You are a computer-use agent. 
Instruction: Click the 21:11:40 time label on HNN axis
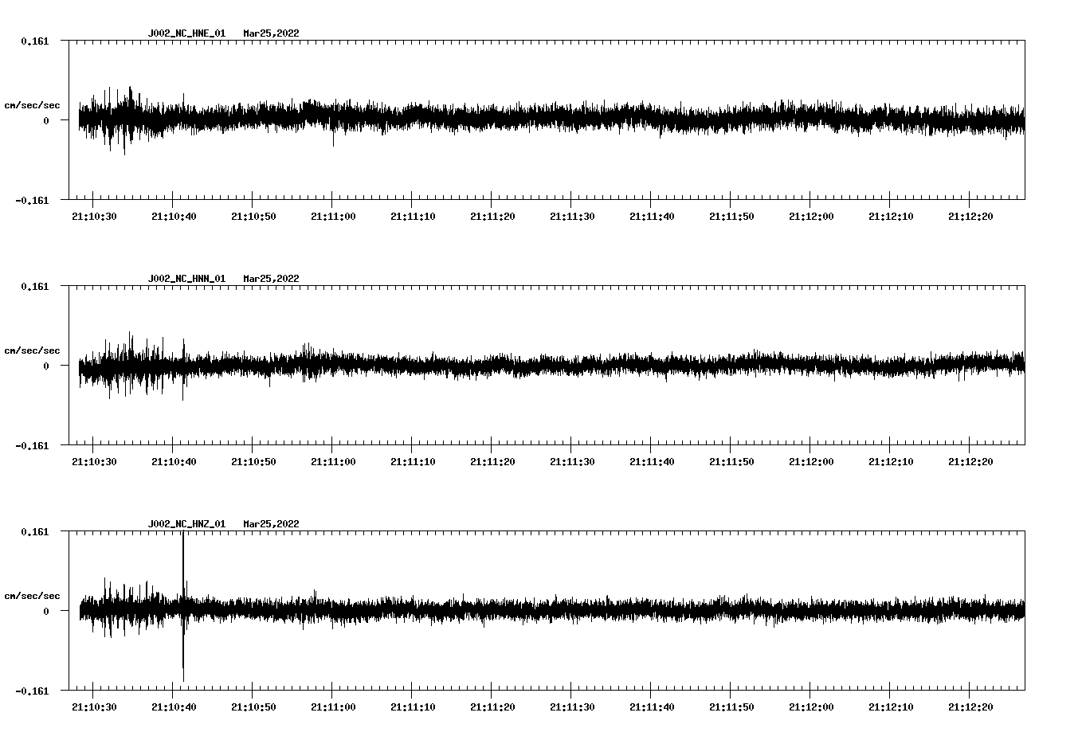652,461
